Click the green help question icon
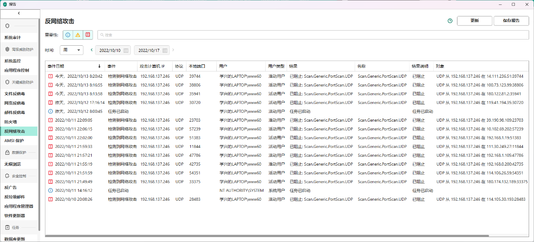Viewport: 534px width, 242px height. [x=450, y=21]
